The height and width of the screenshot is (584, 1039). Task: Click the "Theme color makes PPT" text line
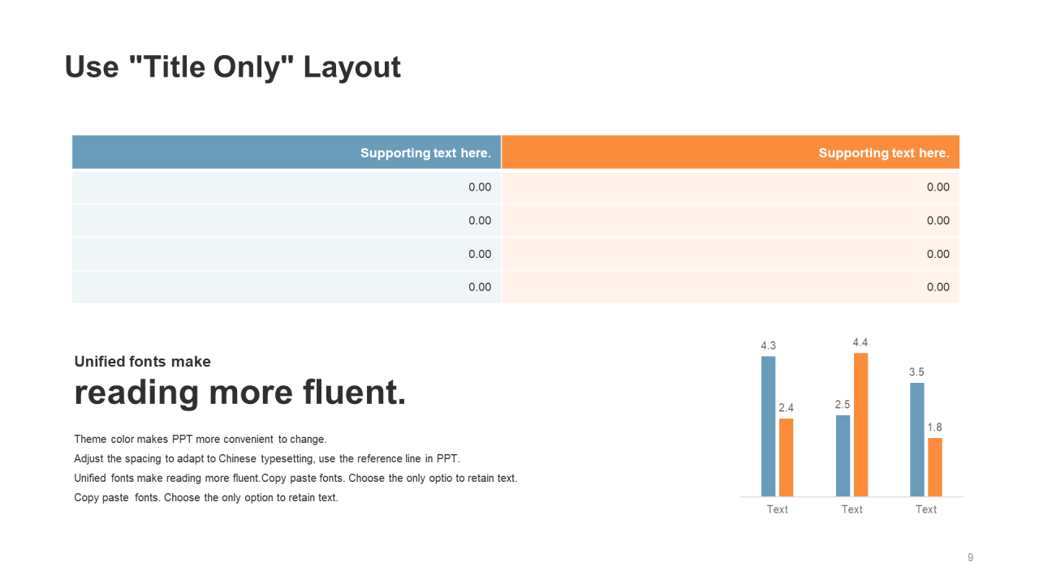coord(200,440)
